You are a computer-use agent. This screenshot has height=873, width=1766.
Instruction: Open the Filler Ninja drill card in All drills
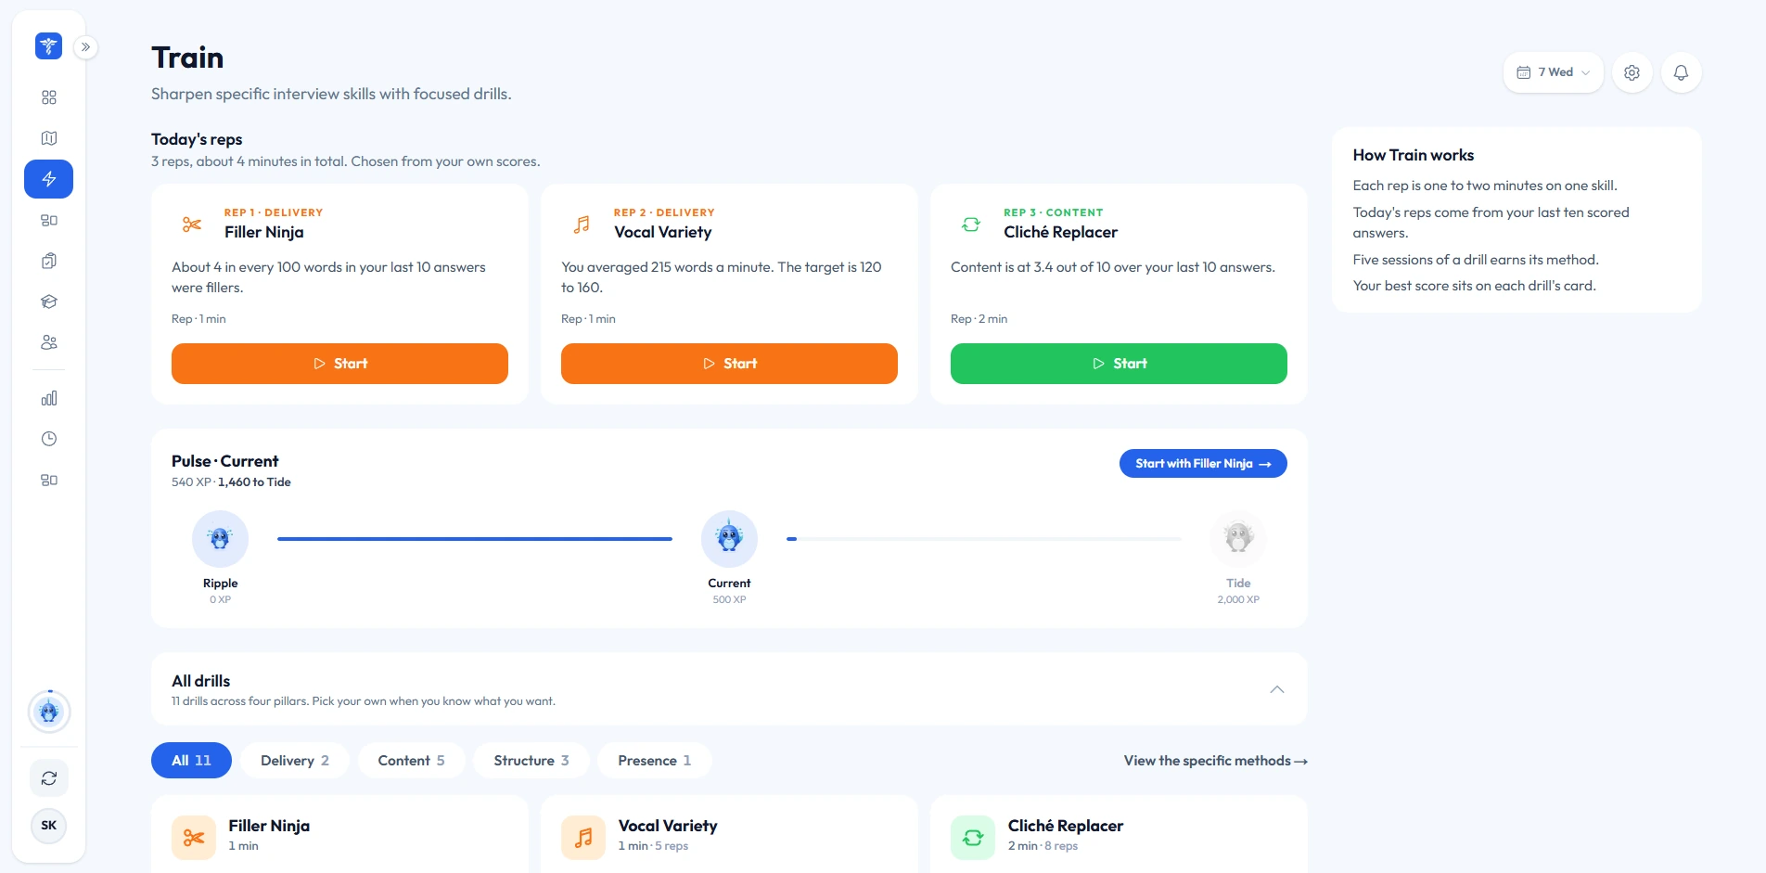[339, 835]
